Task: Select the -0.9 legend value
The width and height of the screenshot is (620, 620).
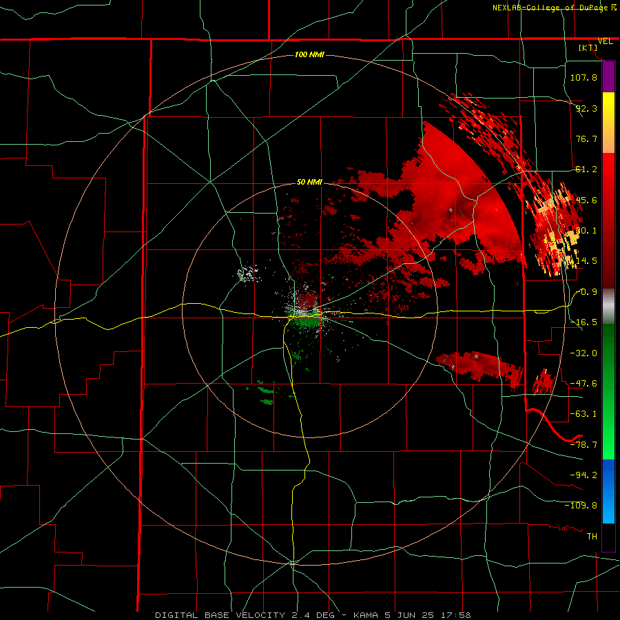Action: [x=586, y=292]
